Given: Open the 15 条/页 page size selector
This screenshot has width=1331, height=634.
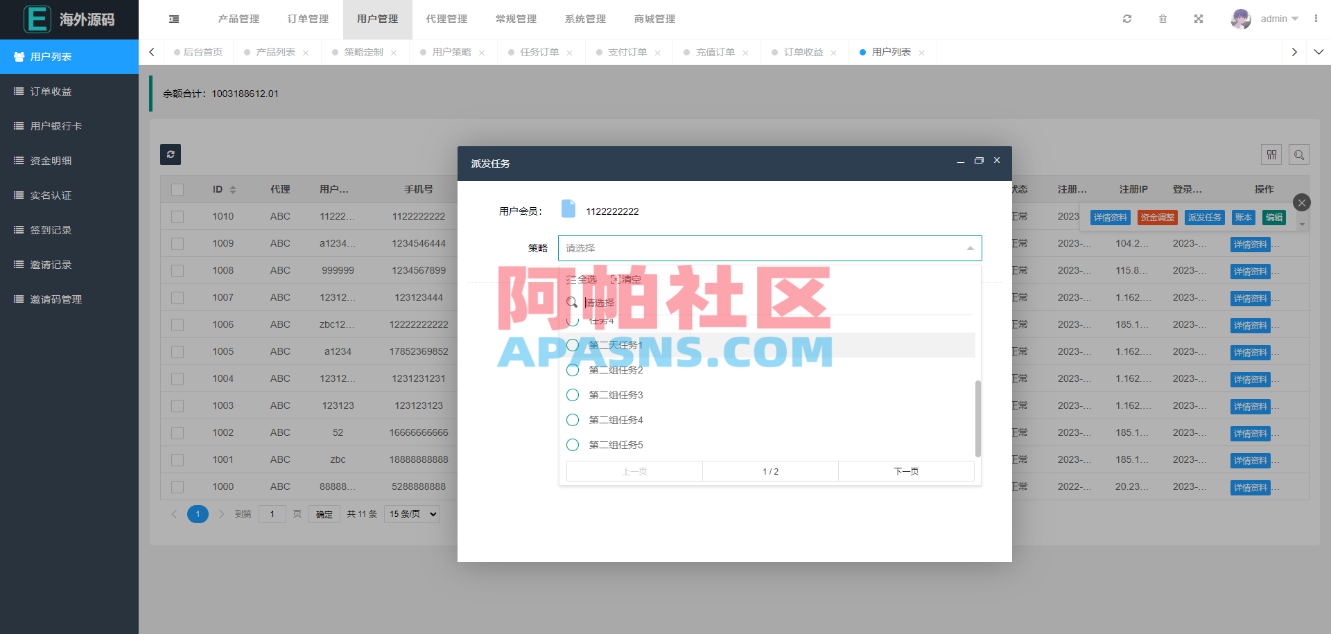Looking at the screenshot, I should pos(411,513).
